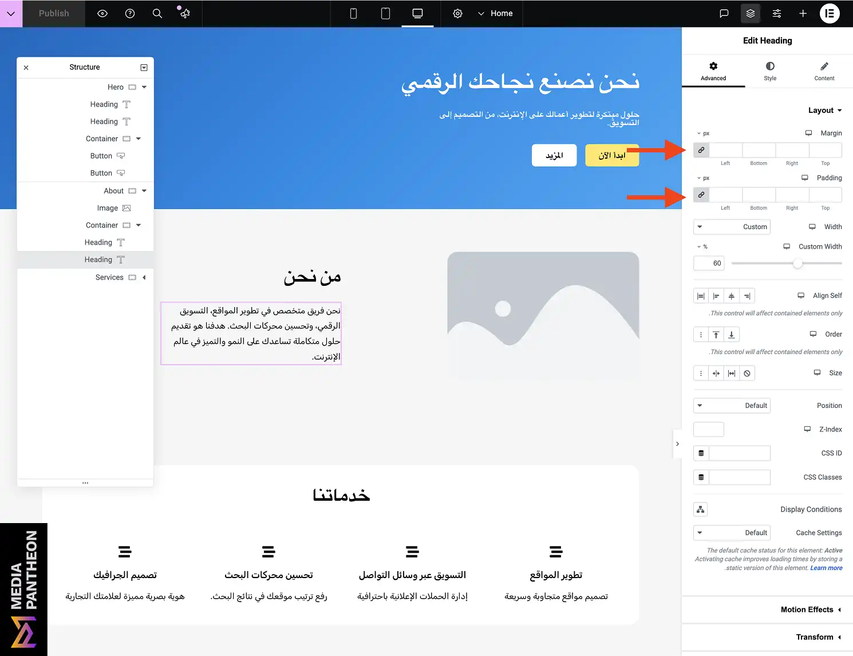
Task: Switch to mobile device view
Action: 354,13
